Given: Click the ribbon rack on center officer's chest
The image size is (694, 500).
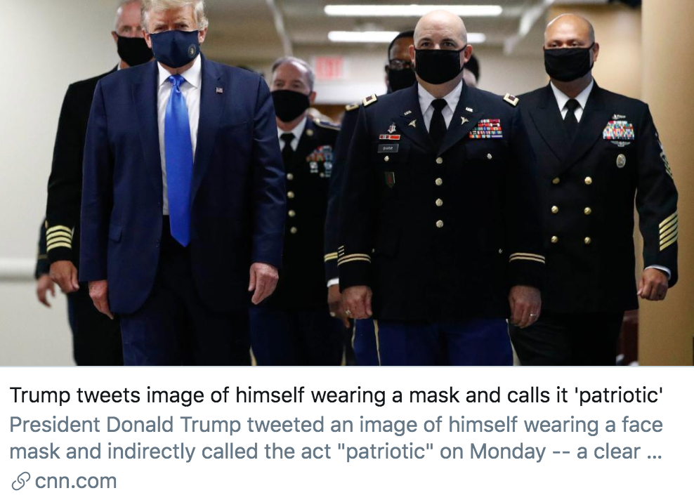Looking at the screenshot, I should [485, 129].
